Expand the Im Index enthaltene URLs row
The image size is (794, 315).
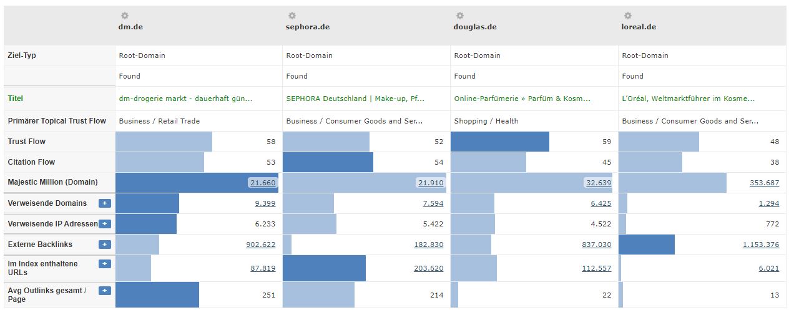click(104, 264)
